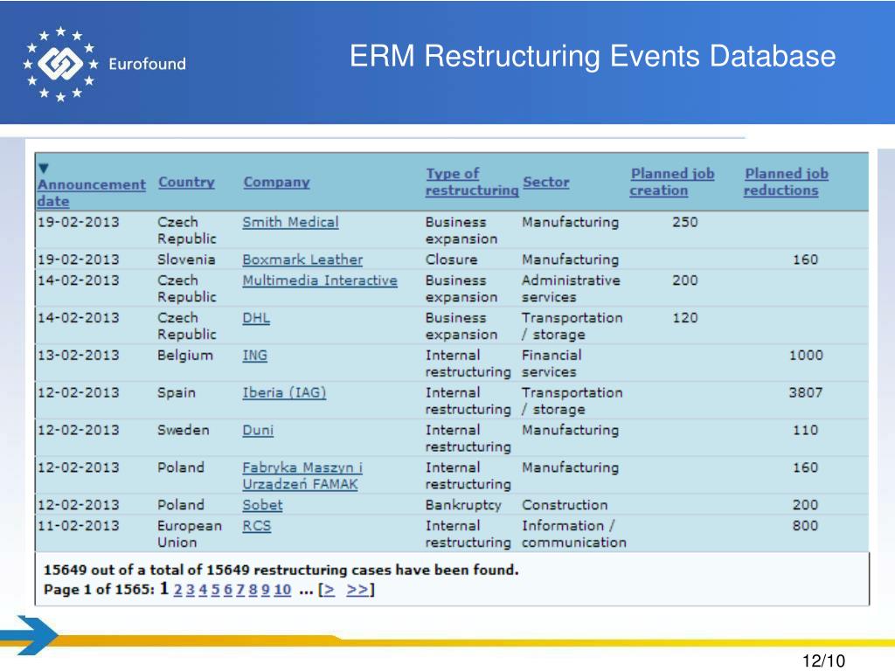Sort table by Sector header
Screen dimensions: 895x671
545,182
